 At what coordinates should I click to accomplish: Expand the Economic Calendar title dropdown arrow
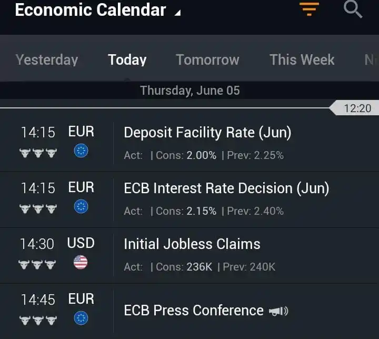tap(178, 13)
